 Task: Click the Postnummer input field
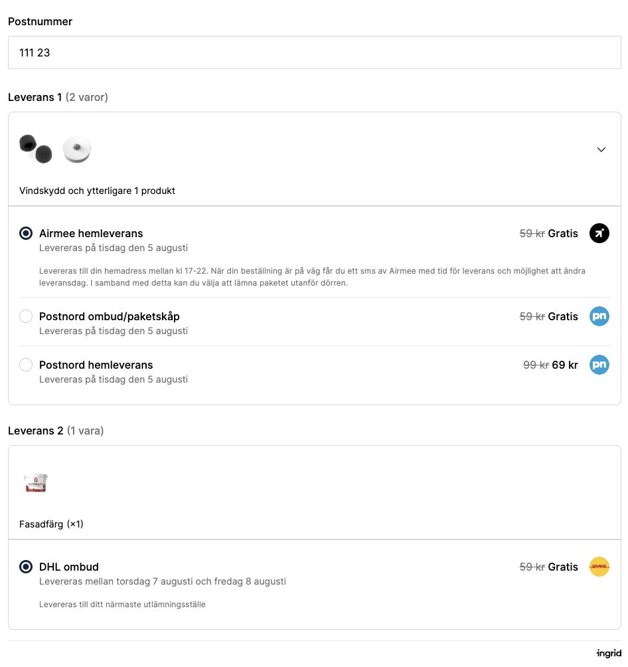click(x=314, y=52)
